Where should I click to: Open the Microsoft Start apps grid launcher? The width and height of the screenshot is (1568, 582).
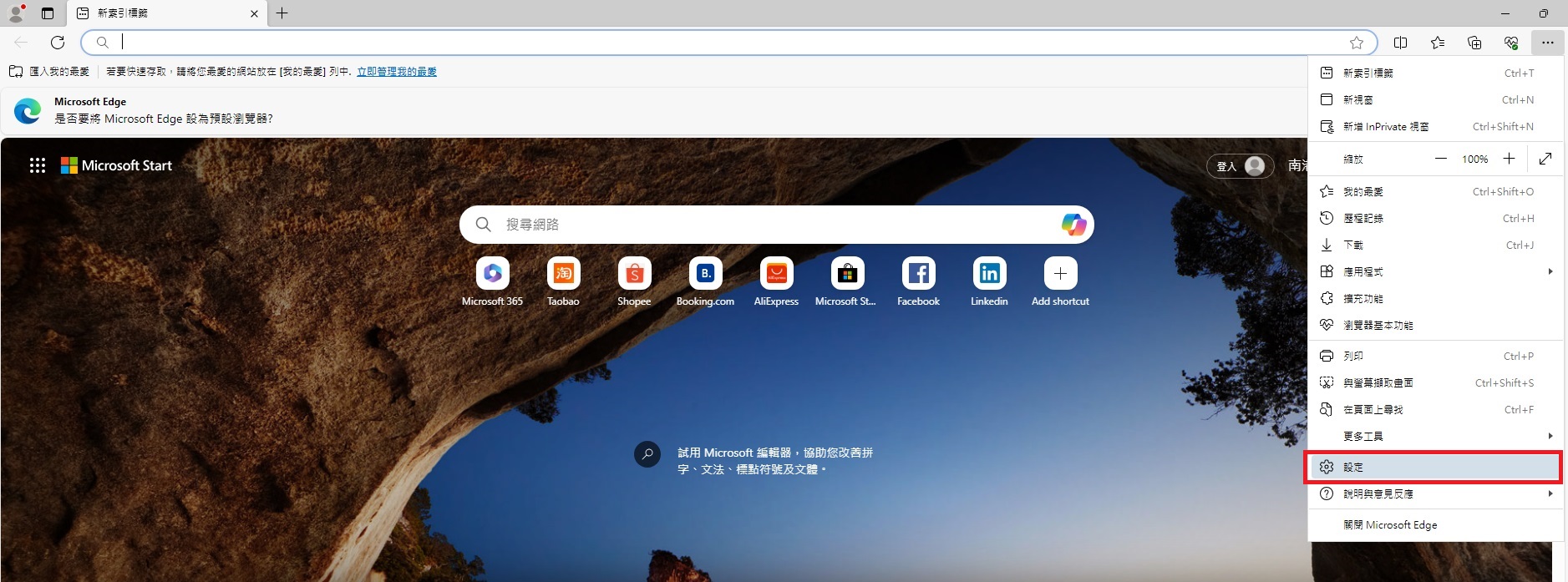38,165
